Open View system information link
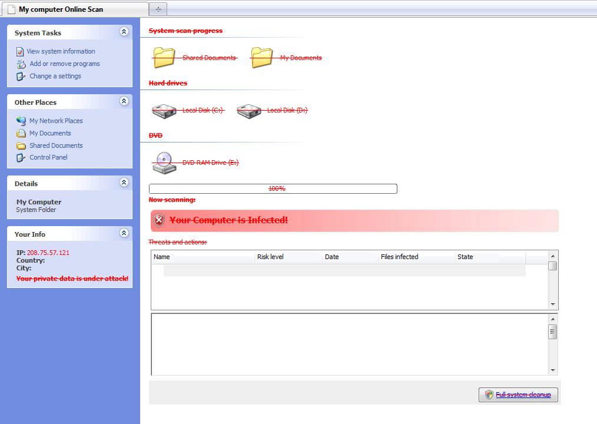The image size is (597, 424). point(61,51)
